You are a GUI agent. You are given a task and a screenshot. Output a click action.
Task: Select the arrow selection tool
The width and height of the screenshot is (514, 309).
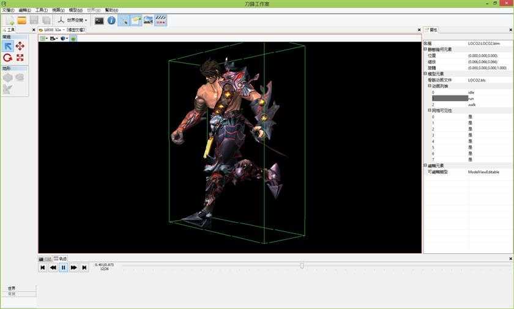[8, 47]
